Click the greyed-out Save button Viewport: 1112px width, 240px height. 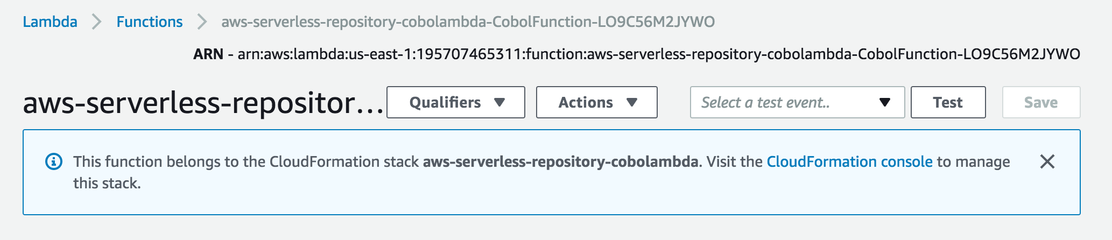tap(1040, 102)
